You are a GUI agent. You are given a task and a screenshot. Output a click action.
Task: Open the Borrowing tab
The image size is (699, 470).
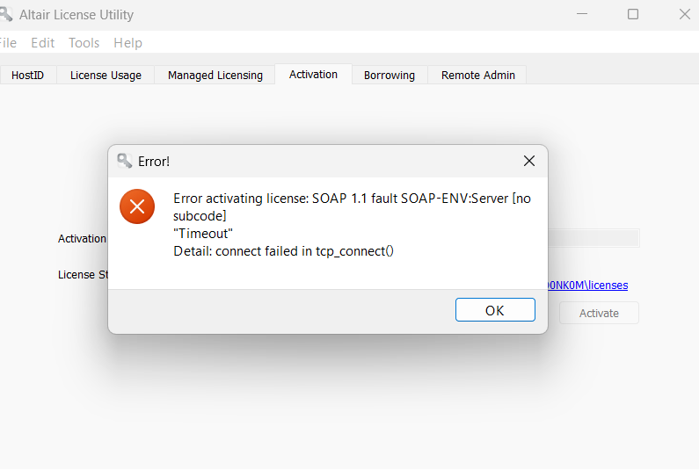coord(390,75)
